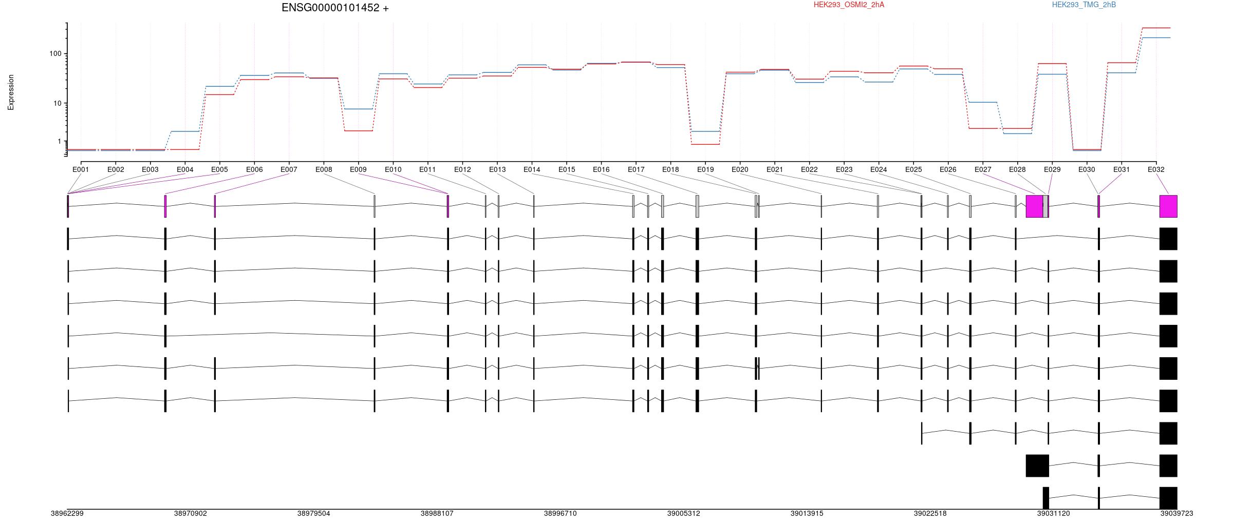Click exon label E008
Image resolution: width=1233 pixels, height=523 pixels.
click(324, 169)
